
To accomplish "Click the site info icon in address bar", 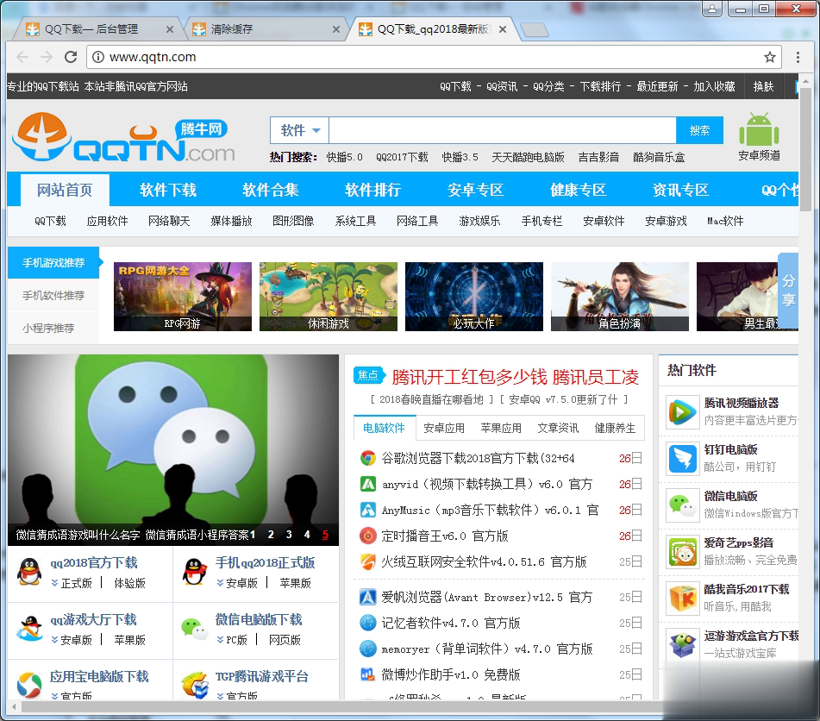I will tap(98, 57).
